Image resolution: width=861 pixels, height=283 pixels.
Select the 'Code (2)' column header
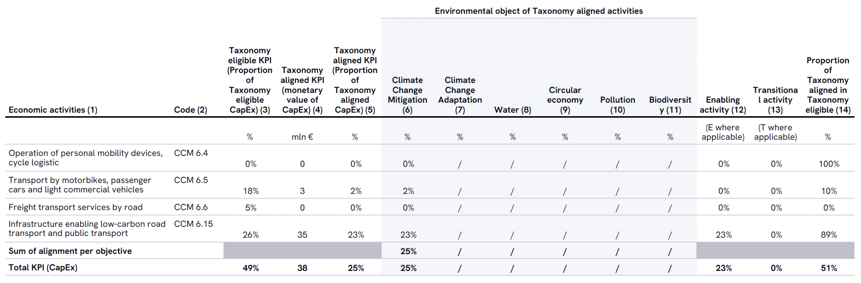pyautogui.click(x=190, y=110)
